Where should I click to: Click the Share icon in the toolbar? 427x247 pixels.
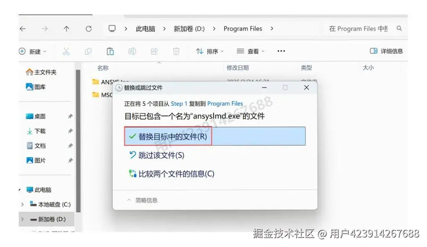coord(154,51)
